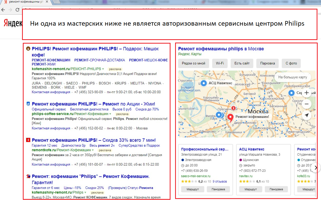The image size is (321, 200).
Task: Apply the 'С фото' filter
Action: tap(291, 63)
